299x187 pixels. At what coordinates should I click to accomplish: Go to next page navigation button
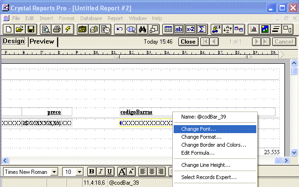tap(257, 42)
